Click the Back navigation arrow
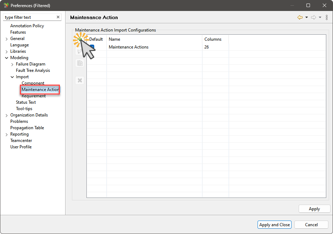 tap(299, 17)
